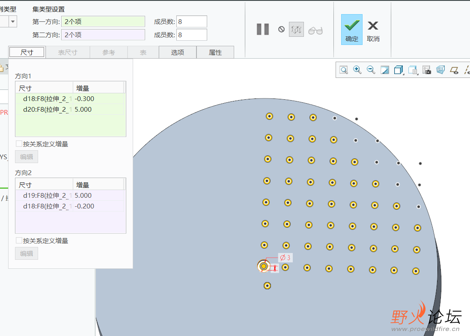The height and width of the screenshot is (336, 470).
Task: Enable 按关系定义增量 under 方向1
Action: coord(19,144)
